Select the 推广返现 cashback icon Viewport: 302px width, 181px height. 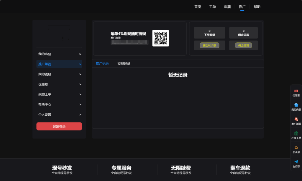tap(296, 120)
